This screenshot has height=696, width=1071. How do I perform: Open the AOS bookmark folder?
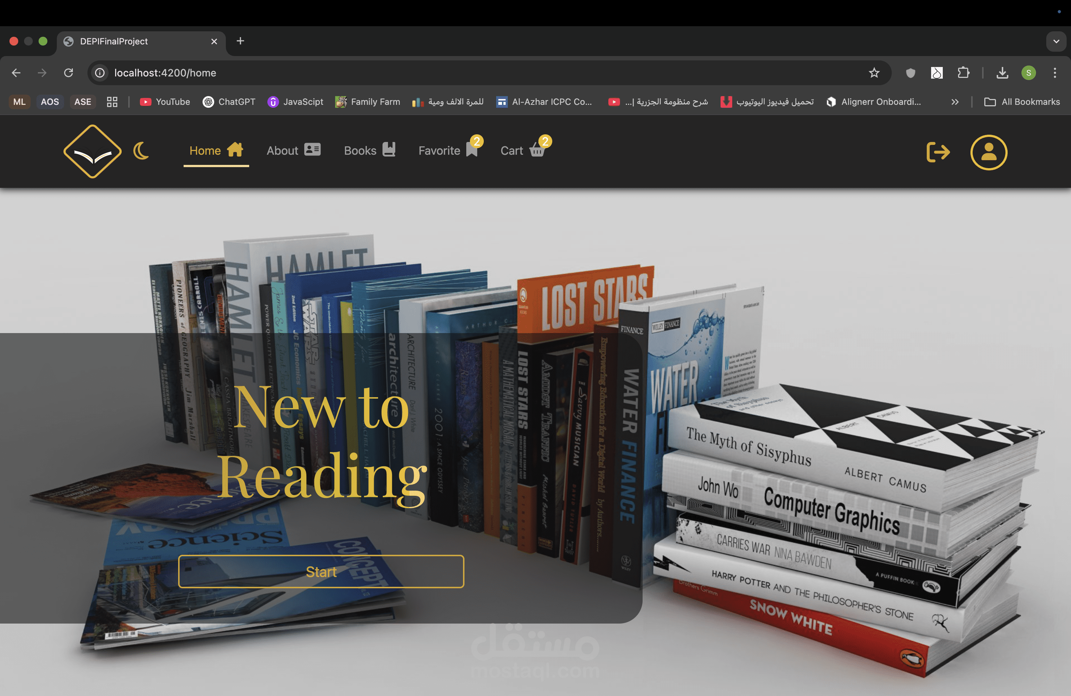pyautogui.click(x=50, y=102)
